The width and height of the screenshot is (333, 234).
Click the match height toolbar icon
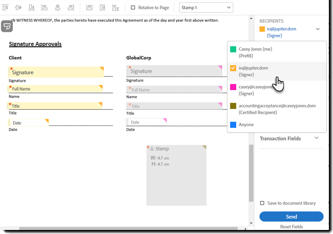tap(103, 8)
